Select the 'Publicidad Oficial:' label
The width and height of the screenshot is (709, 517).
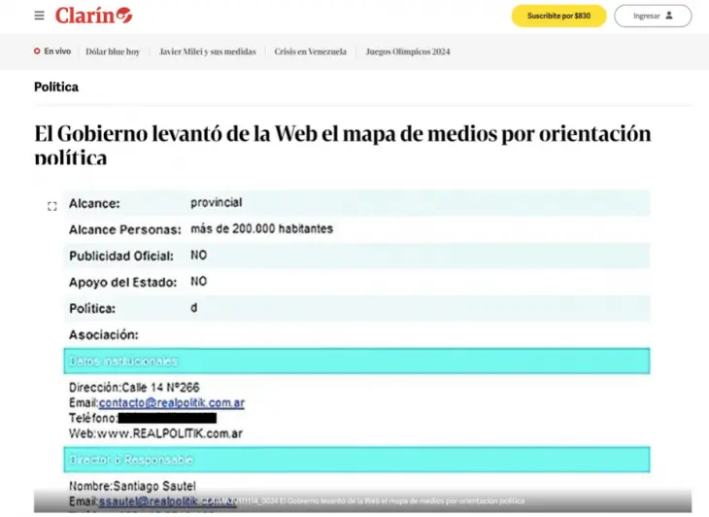pos(121,256)
